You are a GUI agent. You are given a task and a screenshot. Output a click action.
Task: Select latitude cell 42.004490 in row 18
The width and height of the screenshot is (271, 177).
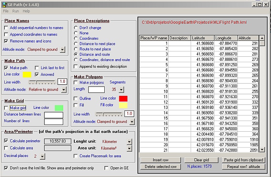203,134
